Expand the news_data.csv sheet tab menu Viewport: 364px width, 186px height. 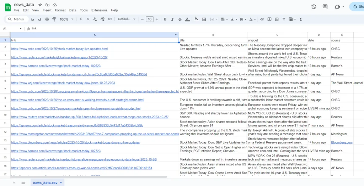(x=61, y=183)
